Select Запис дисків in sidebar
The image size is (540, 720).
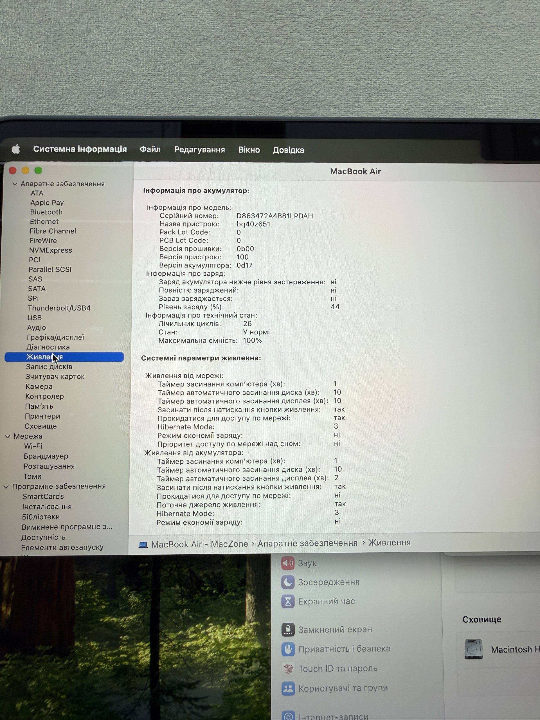pyautogui.click(x=49, y=367)
